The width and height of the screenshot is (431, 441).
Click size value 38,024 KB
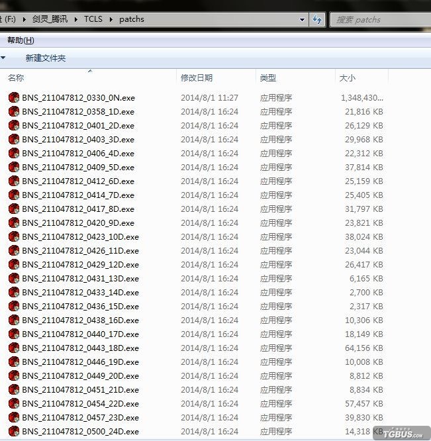[364, 236]
